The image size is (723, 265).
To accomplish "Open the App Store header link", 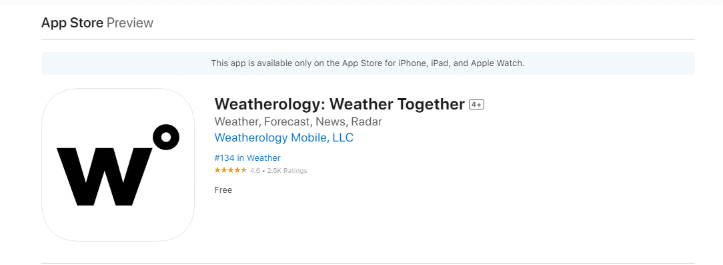I will click(73, 23).
